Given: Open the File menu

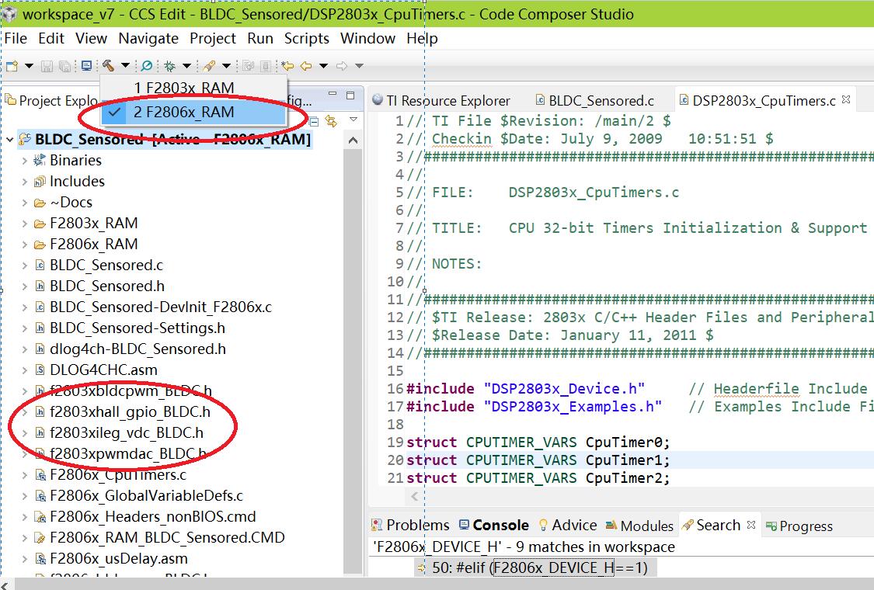Looking at the screenshot, I should (16, 39).
